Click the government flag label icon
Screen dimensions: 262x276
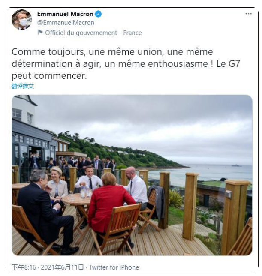click(40, 33)
